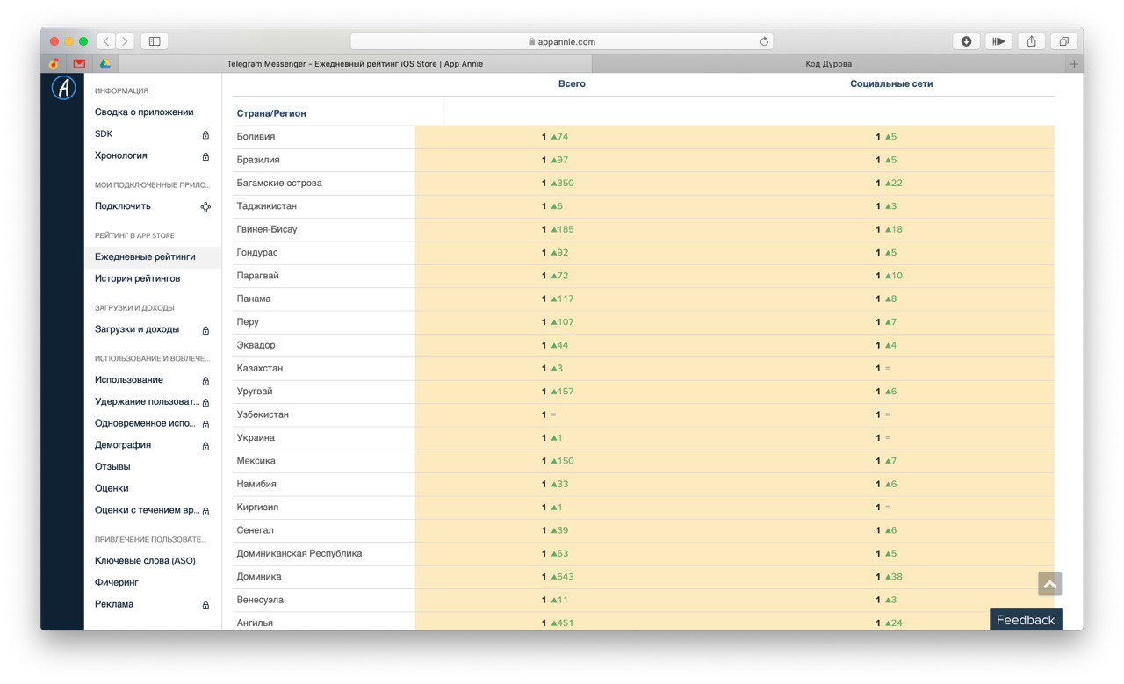Select the Венесуэла row label
Image resolution: width=1124 pixels, height=684 pixels.
pos(260,601)
